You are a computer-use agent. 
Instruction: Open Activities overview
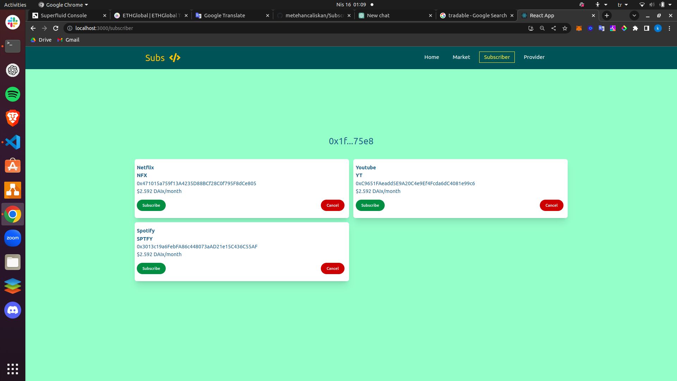coord(15,5)
